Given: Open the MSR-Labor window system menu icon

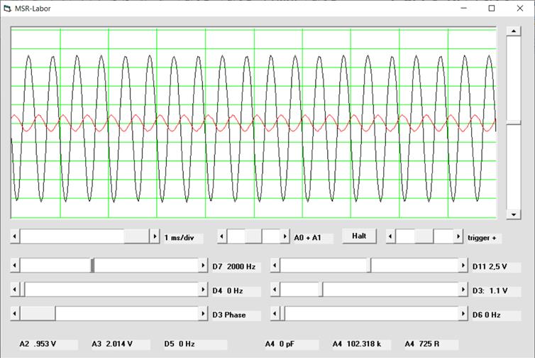Looking at the screenshot, I should coord(8,8).
